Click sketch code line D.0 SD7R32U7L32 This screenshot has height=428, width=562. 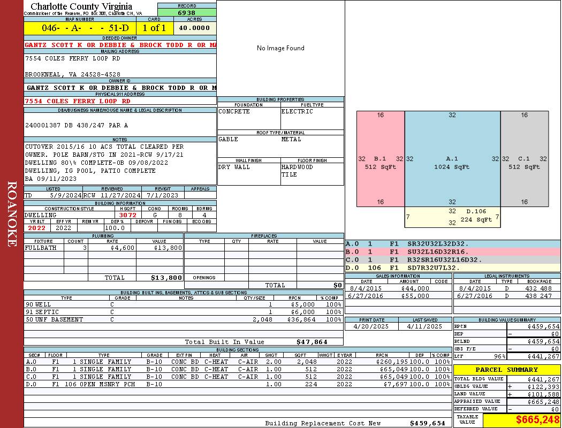(x=453, y=268)
